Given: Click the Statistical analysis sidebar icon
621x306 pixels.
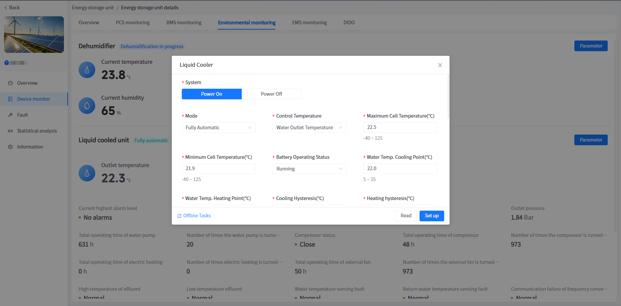Looking at the screenshot, I should coord(10,131).
